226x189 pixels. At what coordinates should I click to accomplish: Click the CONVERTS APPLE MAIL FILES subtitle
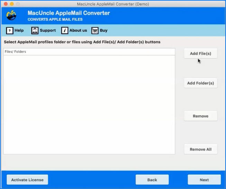tap(55, 19)
